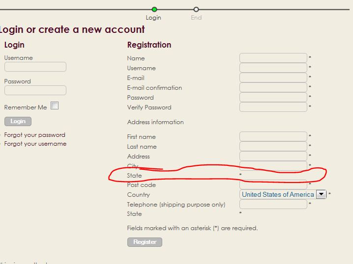
Task: Open the Country dropdown arrow
Action: click(x=321, y=194)
